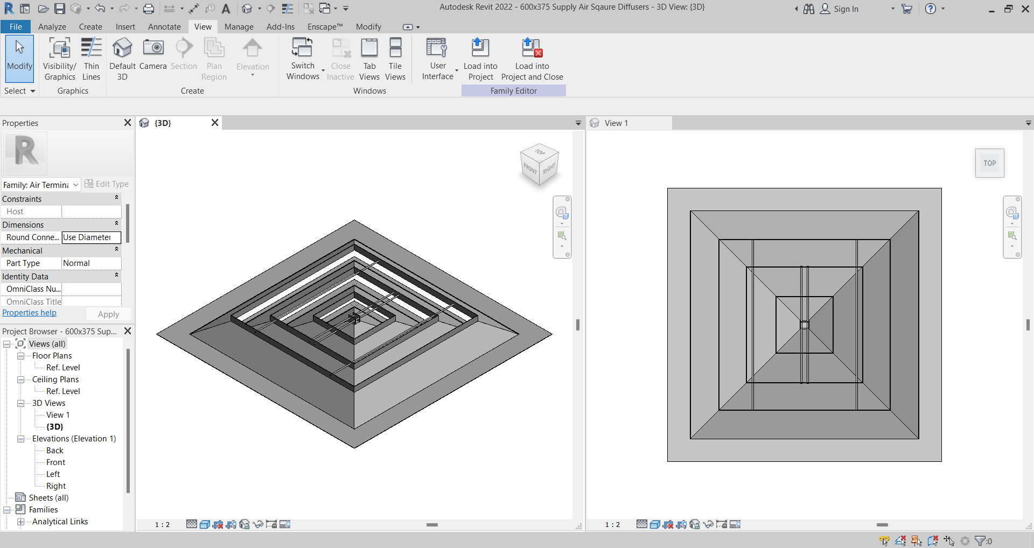Click the 1 : 2 scale in {3D} view
1034x548 pixels.
(163, 525)
